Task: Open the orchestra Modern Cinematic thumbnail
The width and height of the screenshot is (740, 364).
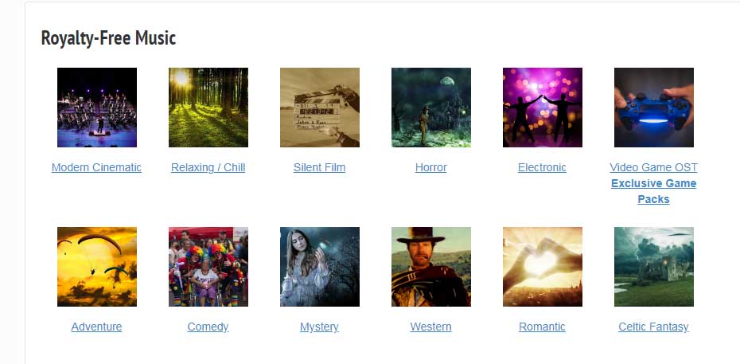Action: [x=97, y=108]
